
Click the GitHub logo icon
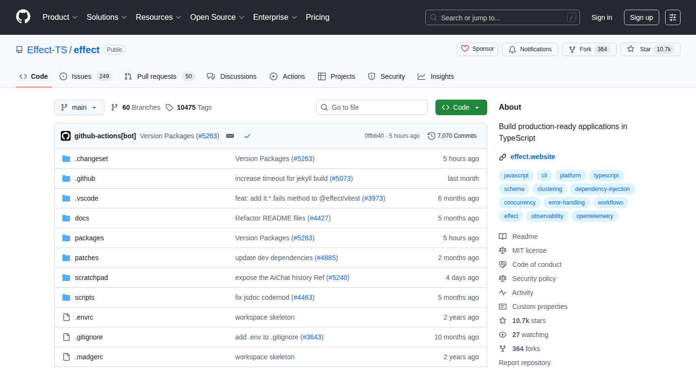(x=23, y=17)
